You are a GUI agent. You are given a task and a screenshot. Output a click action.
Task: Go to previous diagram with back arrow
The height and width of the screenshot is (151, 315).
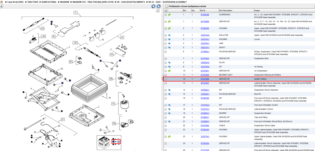[x=153, y=6]
